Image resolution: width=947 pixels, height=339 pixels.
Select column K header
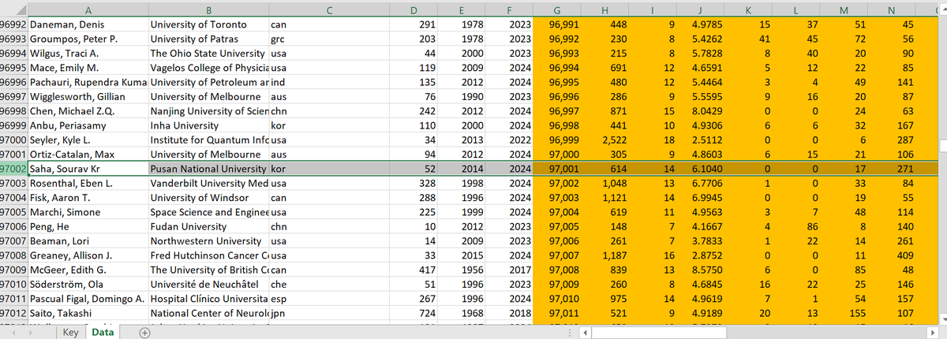(x=750, y=10)
